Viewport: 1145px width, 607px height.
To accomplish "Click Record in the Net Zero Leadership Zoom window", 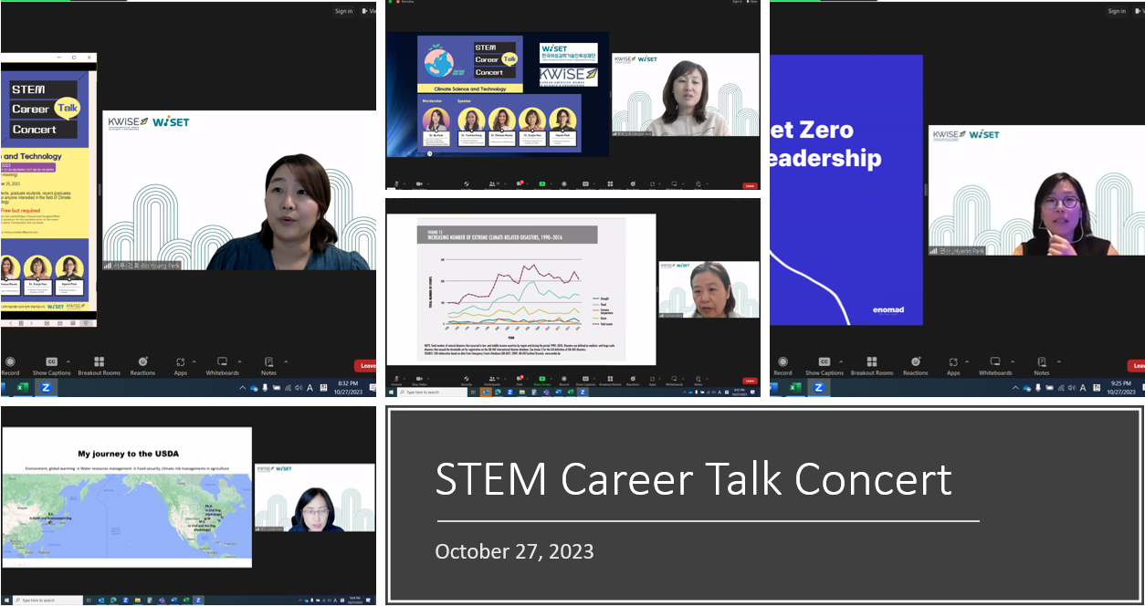I will coord(783,365).
